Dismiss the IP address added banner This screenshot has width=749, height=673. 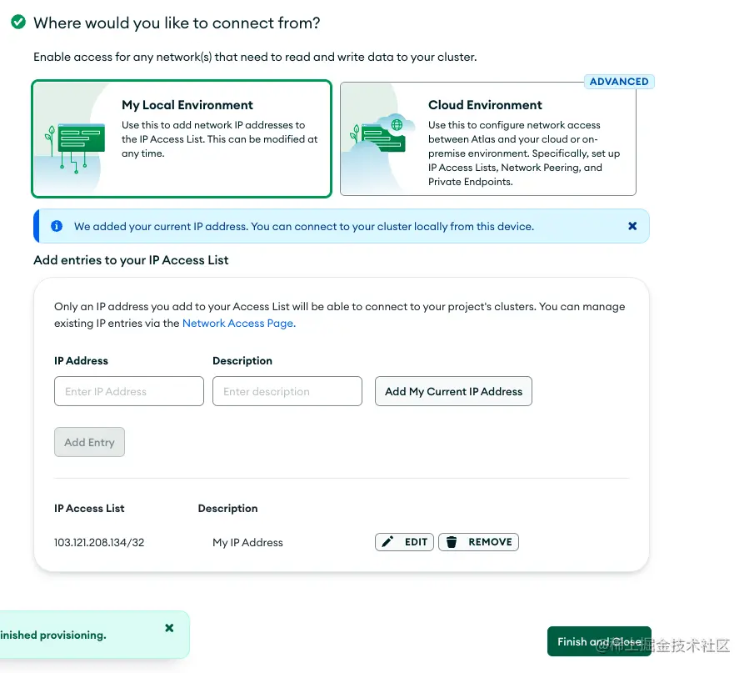click(632, 226)
